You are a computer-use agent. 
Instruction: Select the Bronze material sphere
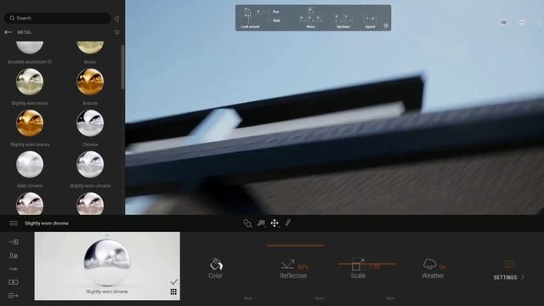tap(90, 82)
